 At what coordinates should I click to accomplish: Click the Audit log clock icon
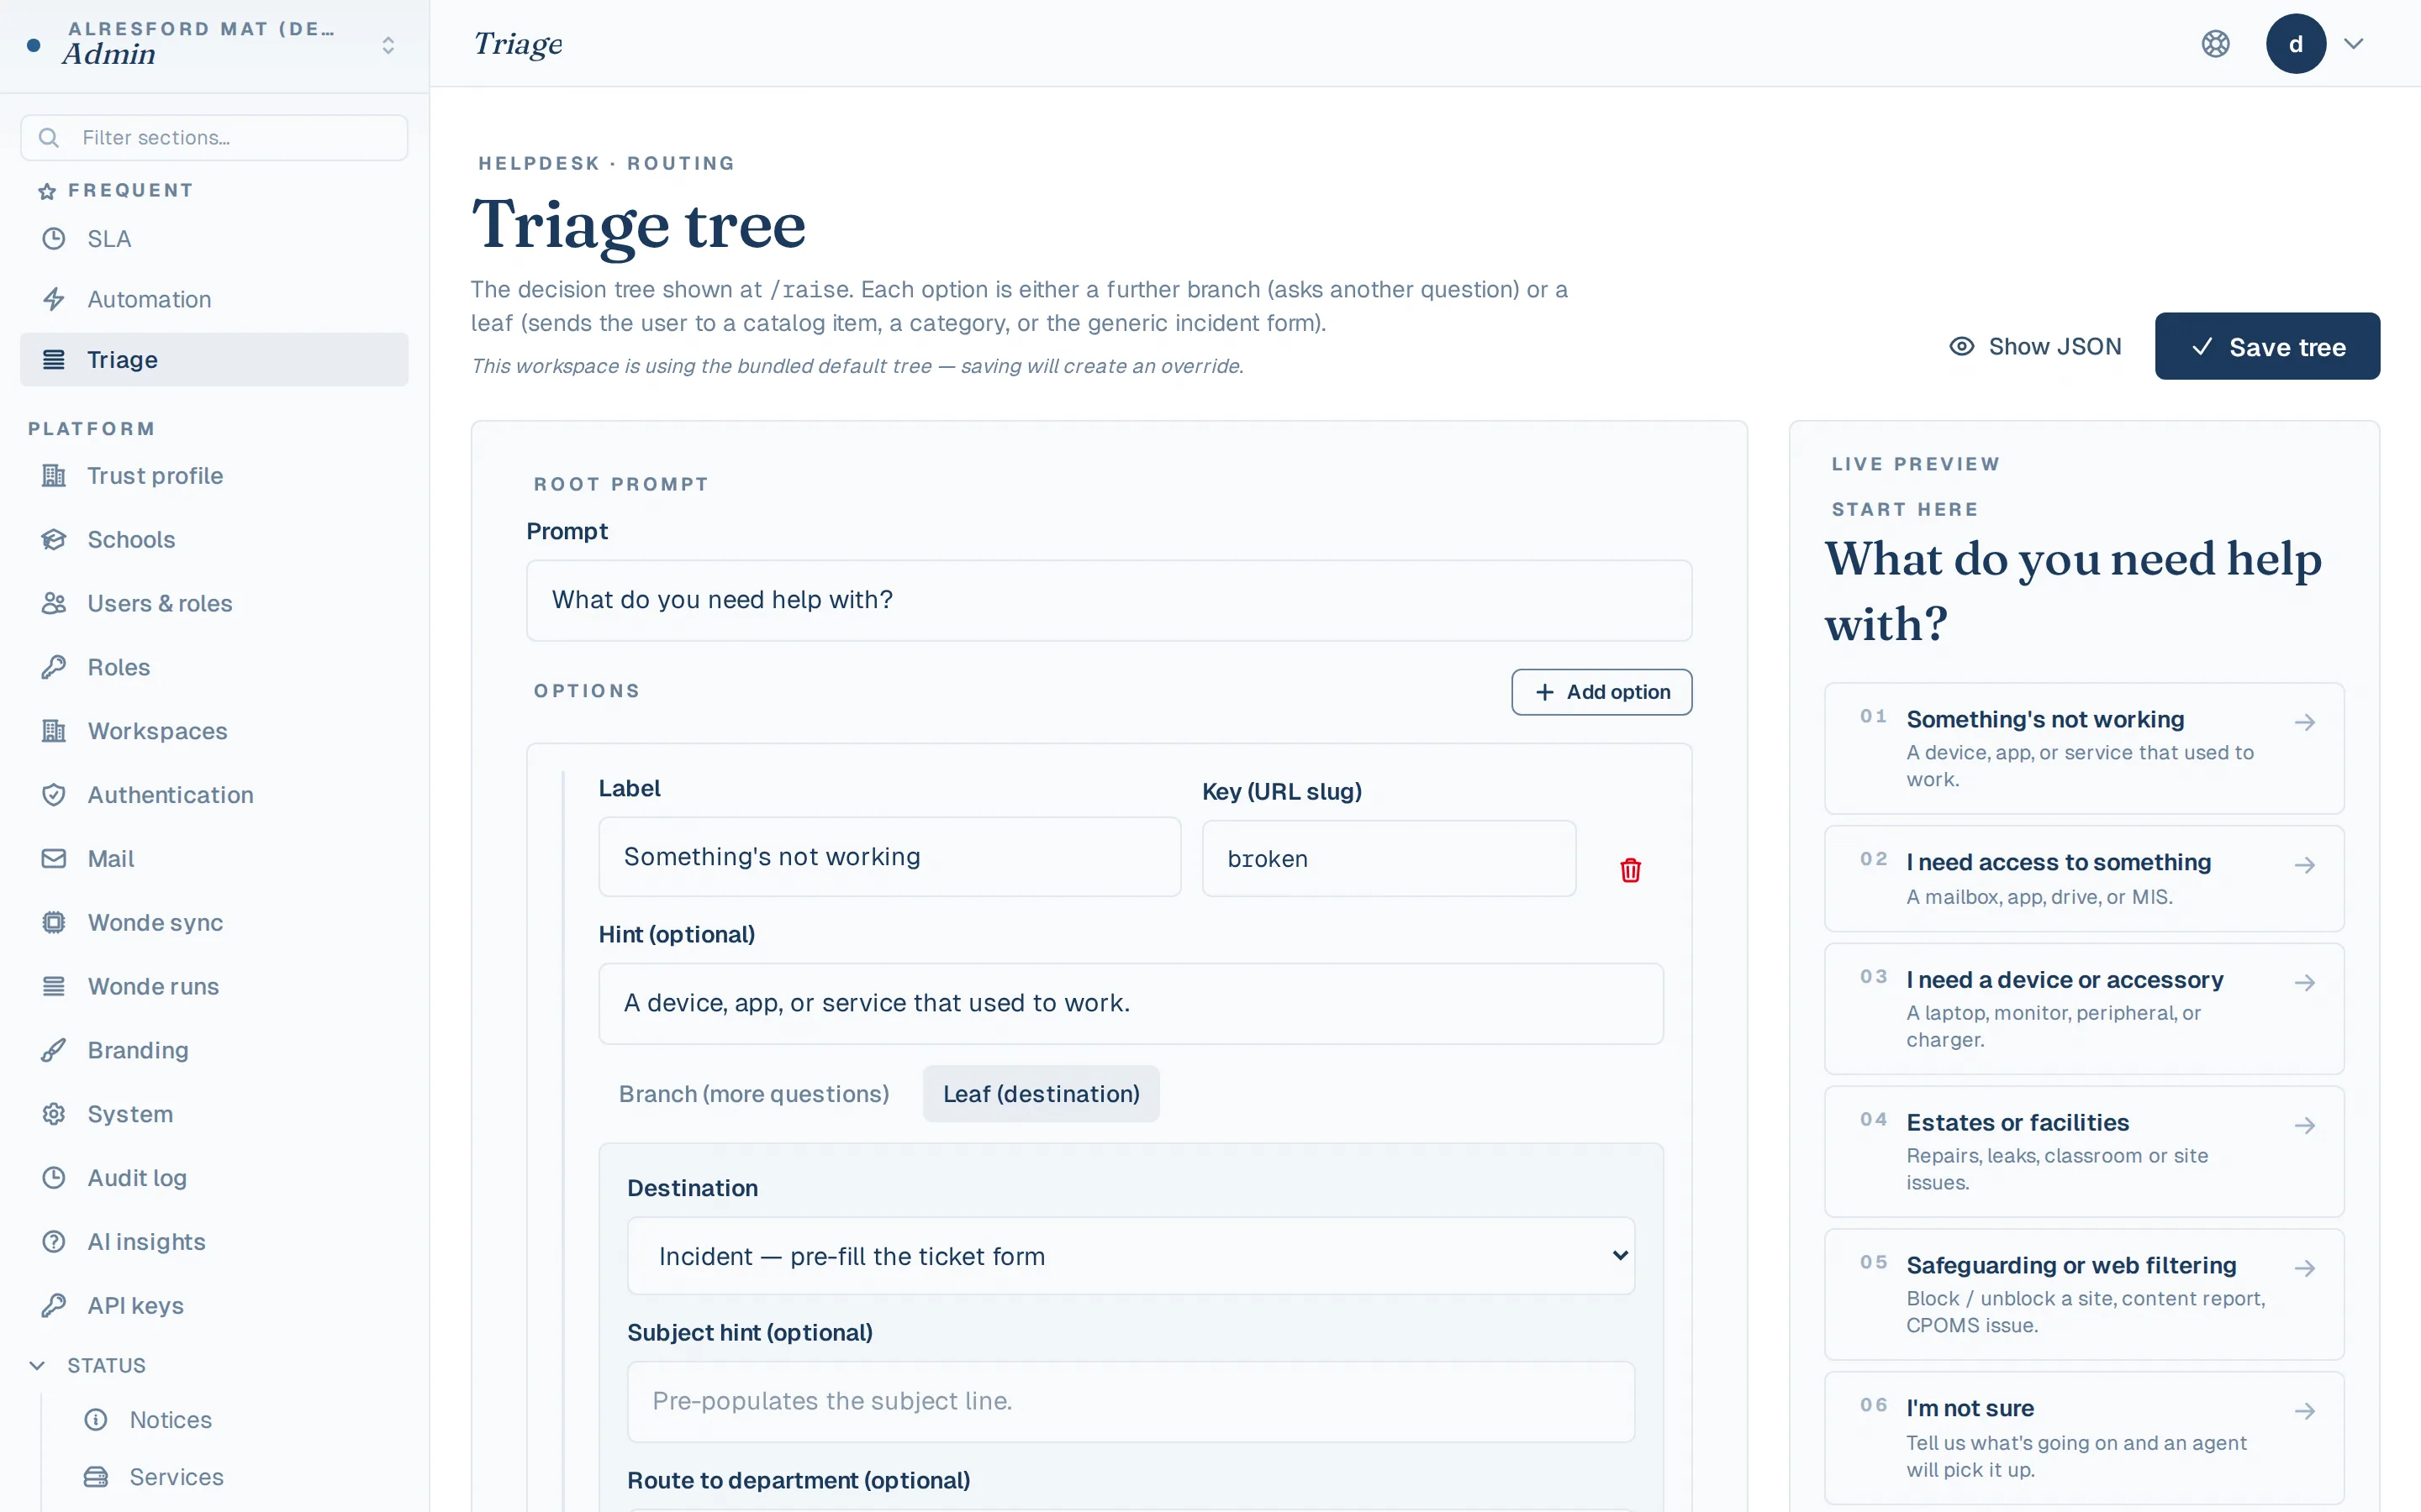[x=54, y=1178]
